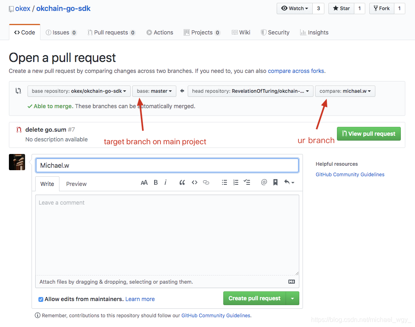The height and width of the screenshot is (327, 415).
Task: Open the base: master branch dropdown
Action: click(x=154, y=91)
